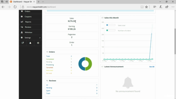
Task: Share this page icon
Action: [167, 7]
